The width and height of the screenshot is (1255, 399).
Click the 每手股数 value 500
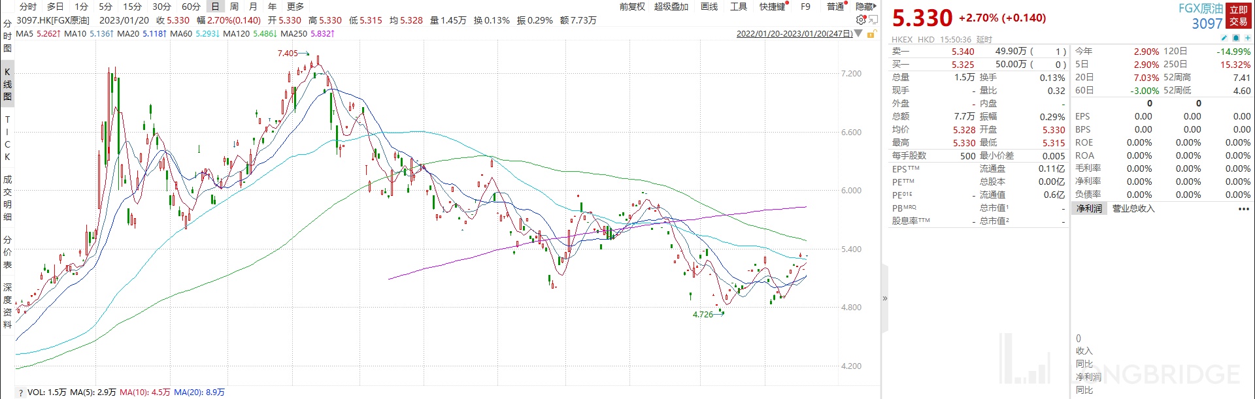(968, 156)
